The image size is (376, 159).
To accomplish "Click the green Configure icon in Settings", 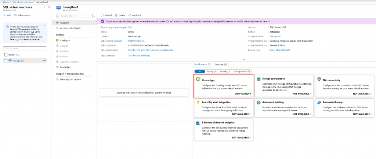I will pos(57,40).
